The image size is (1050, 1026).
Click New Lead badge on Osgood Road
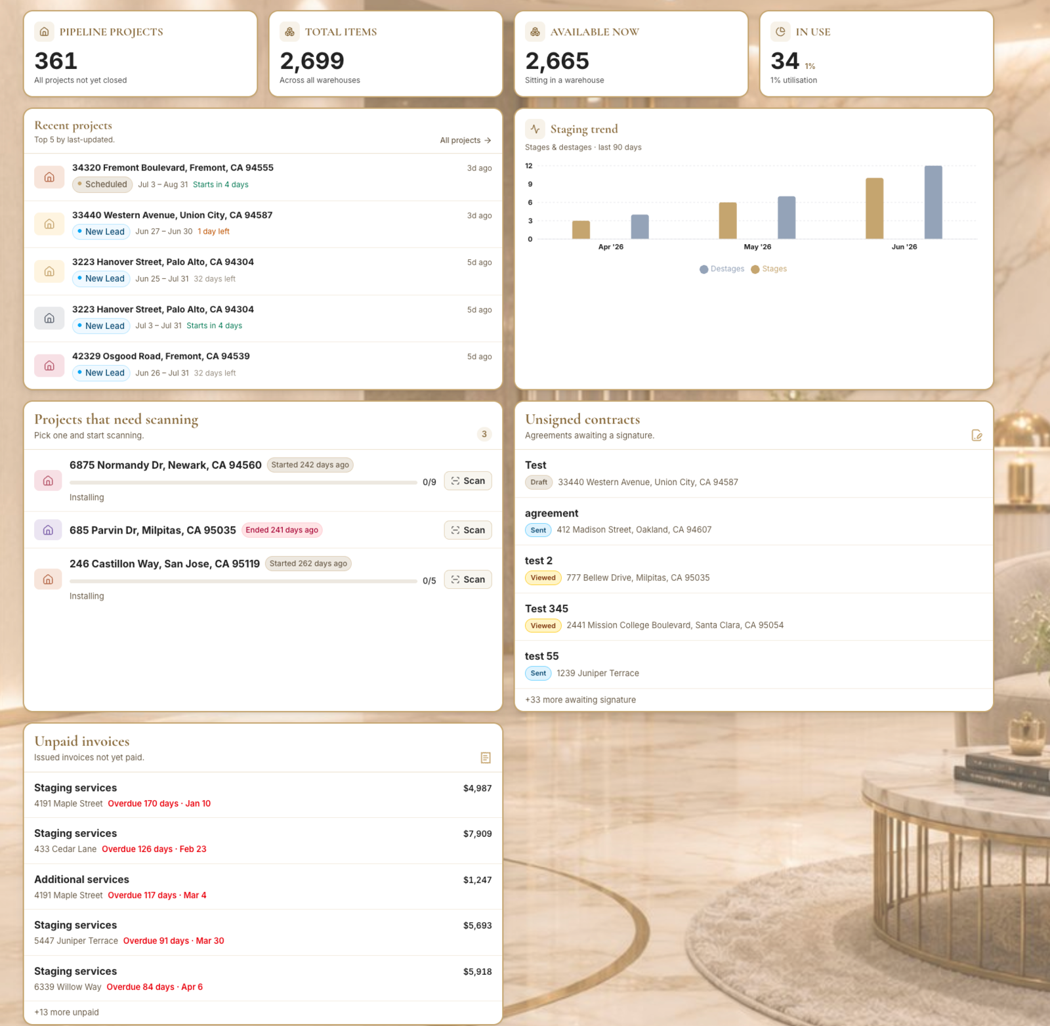point(101,373)
